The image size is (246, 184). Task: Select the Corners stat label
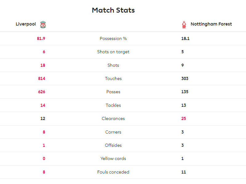click(x=113, y=132)
